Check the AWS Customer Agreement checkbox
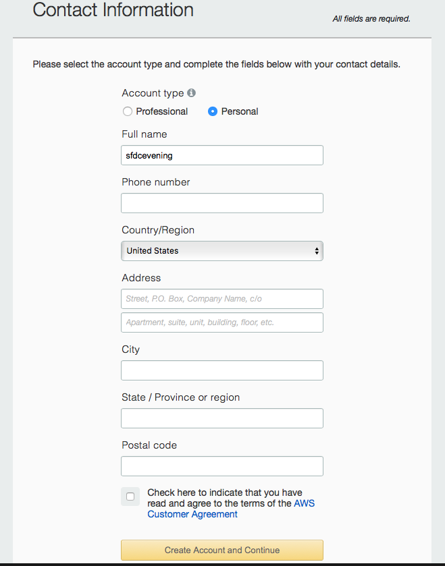The width and height of the screenshot is (445, 566). pos(130,497)
